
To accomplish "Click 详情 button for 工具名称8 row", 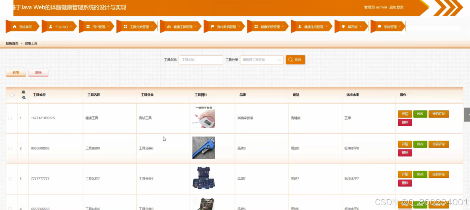I will tap(405, 144).
